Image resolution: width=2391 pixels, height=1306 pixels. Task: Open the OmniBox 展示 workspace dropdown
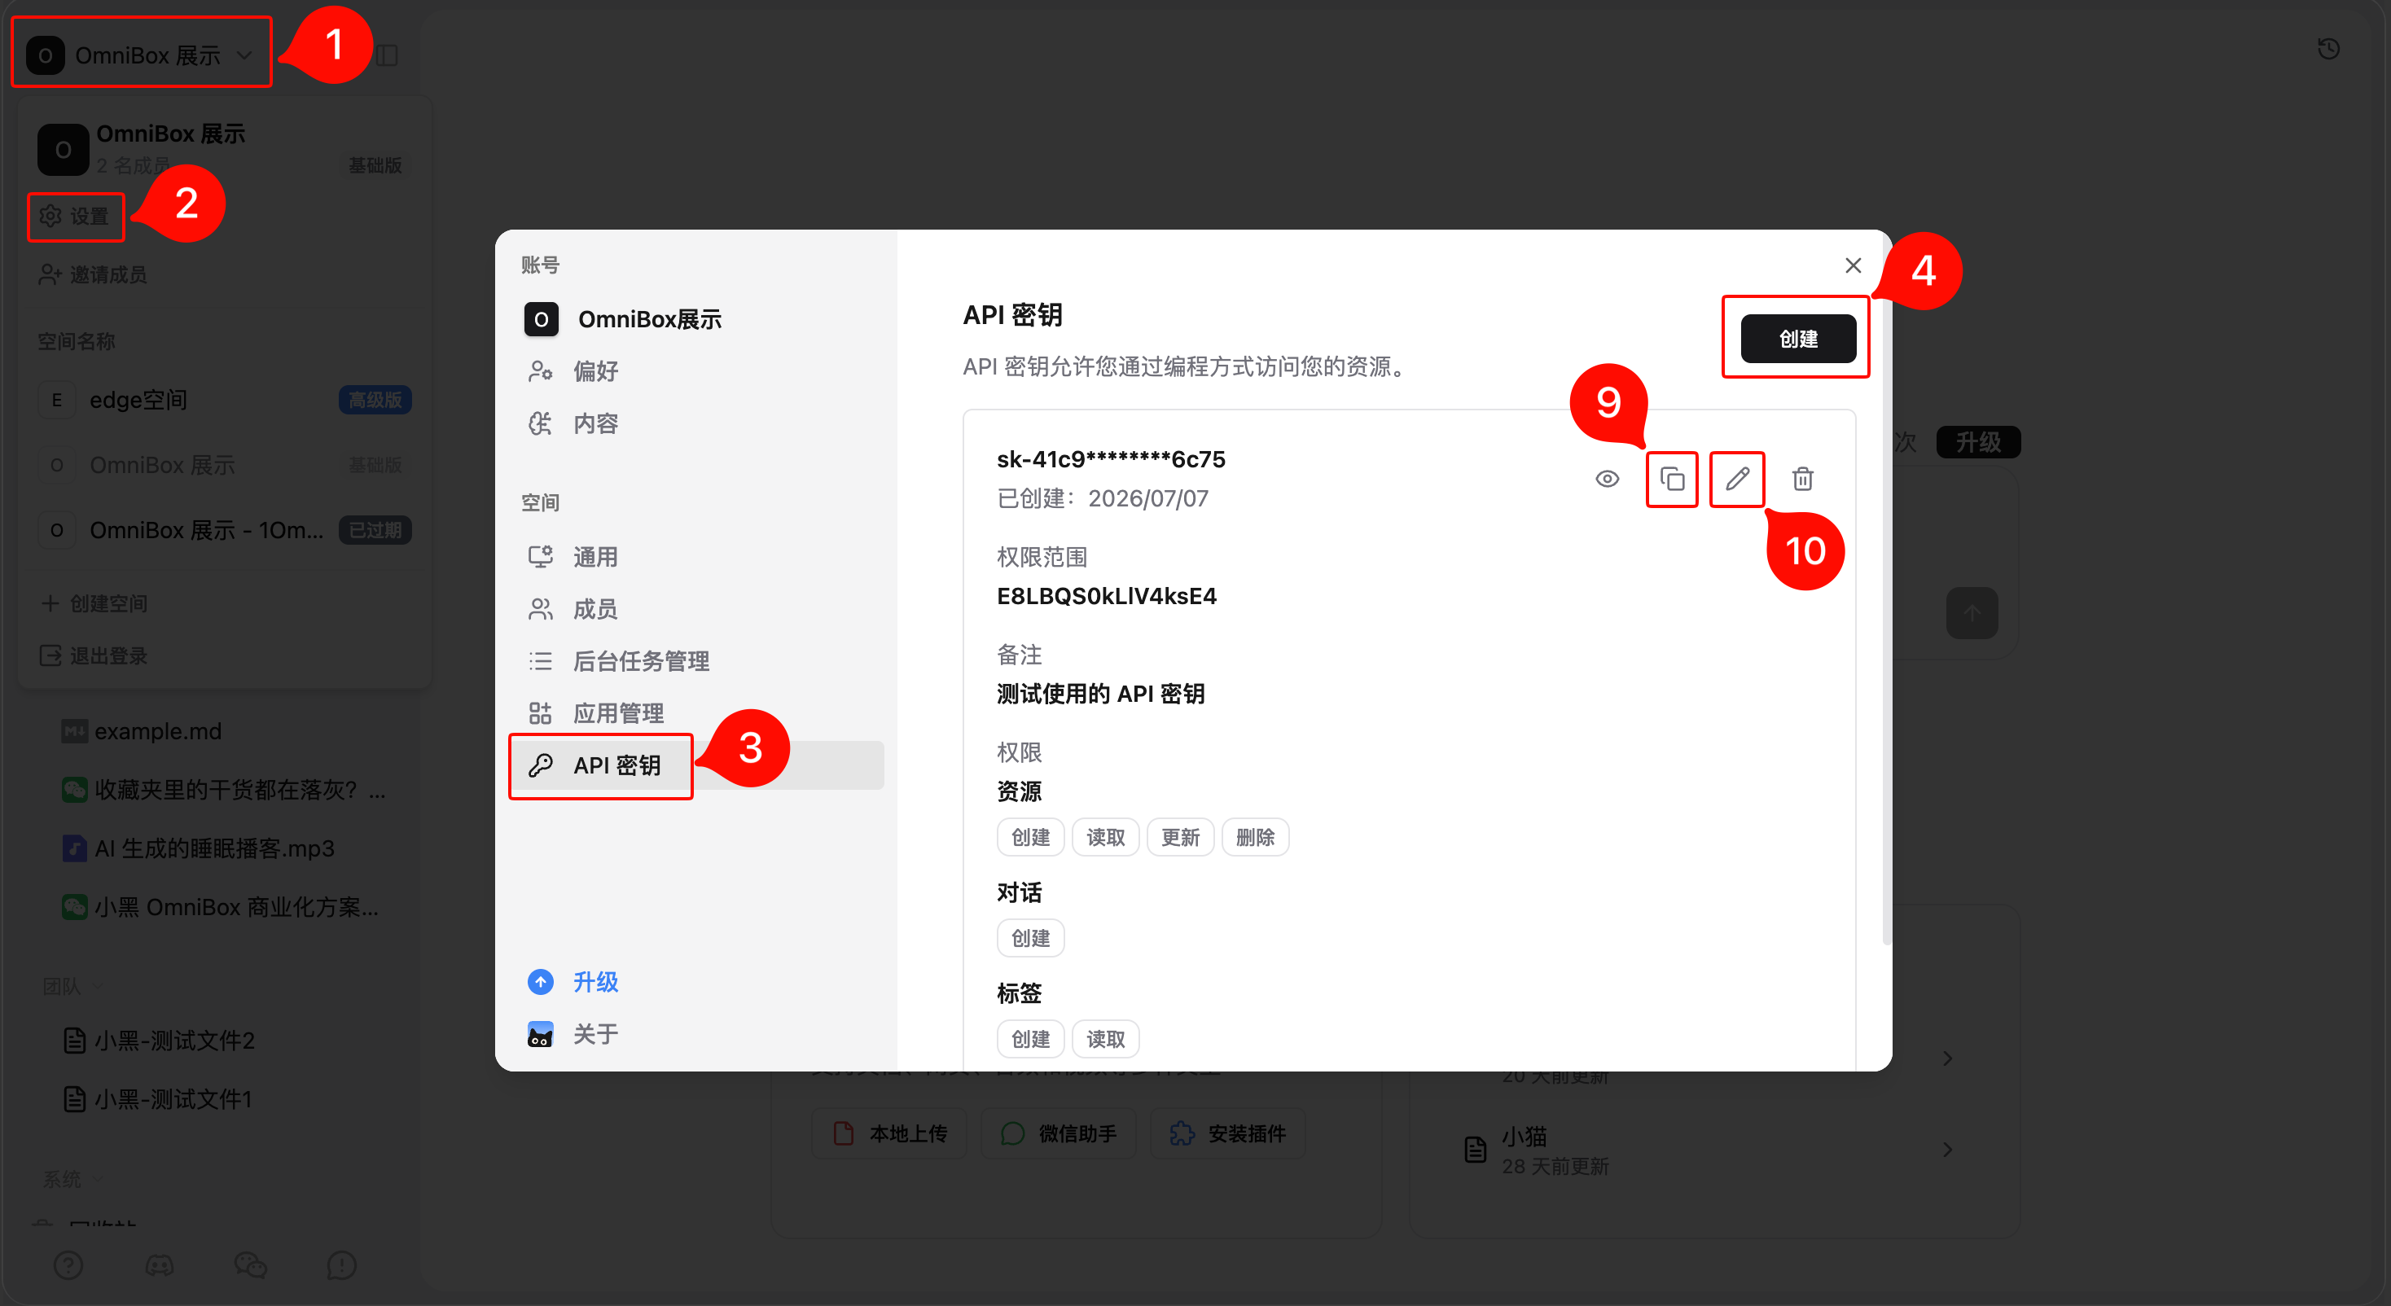pyautogui.click(x=141, y=55)
